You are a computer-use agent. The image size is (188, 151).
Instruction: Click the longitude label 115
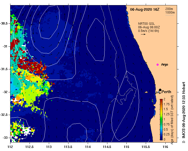click(126, 147)
